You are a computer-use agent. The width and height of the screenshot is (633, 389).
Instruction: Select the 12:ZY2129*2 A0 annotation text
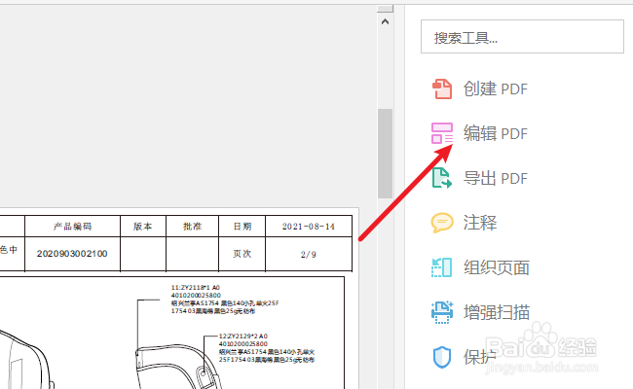click(x=243, y=336)
